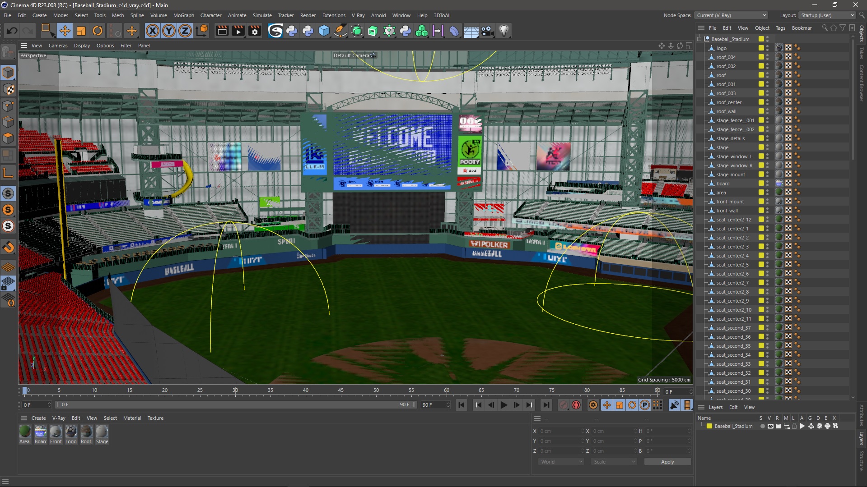This screenshot has height=487, width=867.
Task: Select the roof_center object
Action: 729,102
